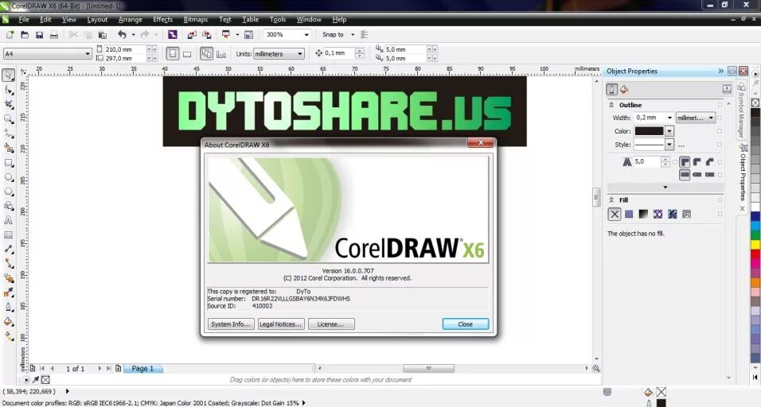
Task: Open the Symbol Manager docker tab
Action: [x=742, y=111]
